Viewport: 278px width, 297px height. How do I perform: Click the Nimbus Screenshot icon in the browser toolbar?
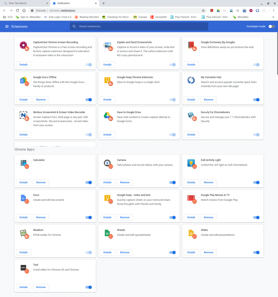[244, 11]
